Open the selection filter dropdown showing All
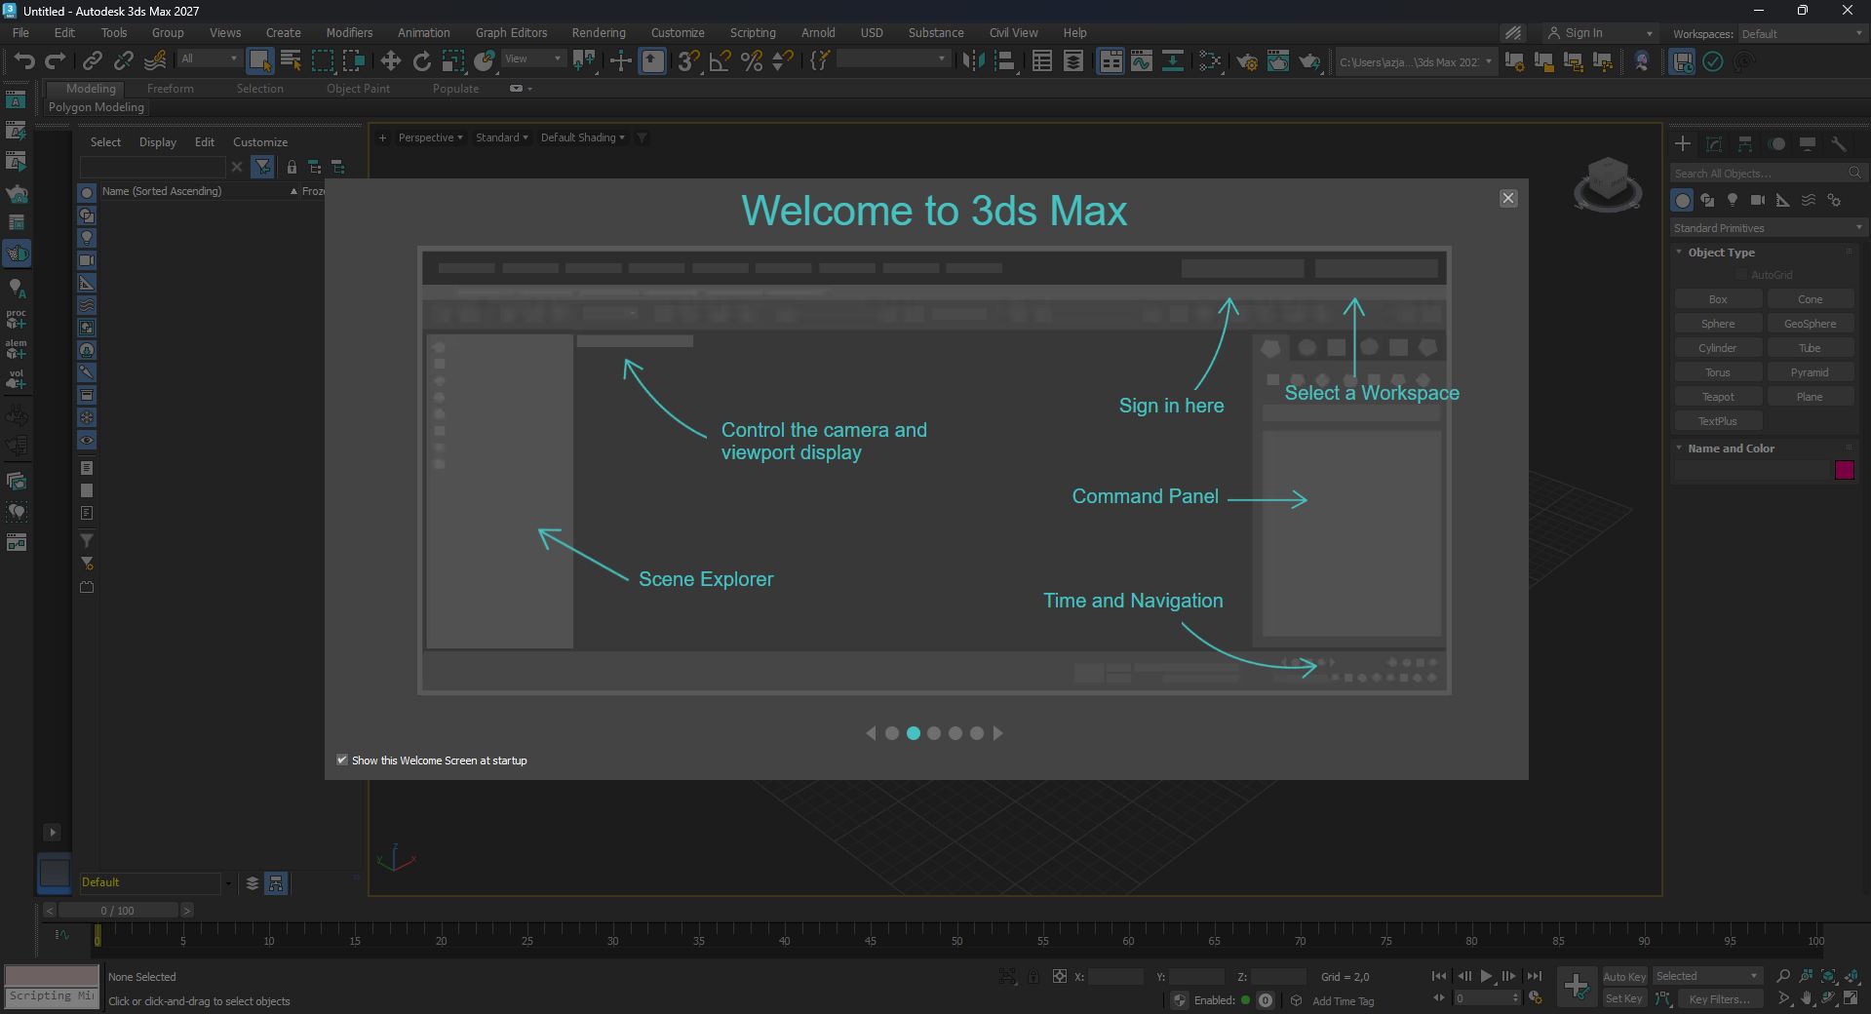This screenshot has width=1871, height=1014. pos(209,59)
